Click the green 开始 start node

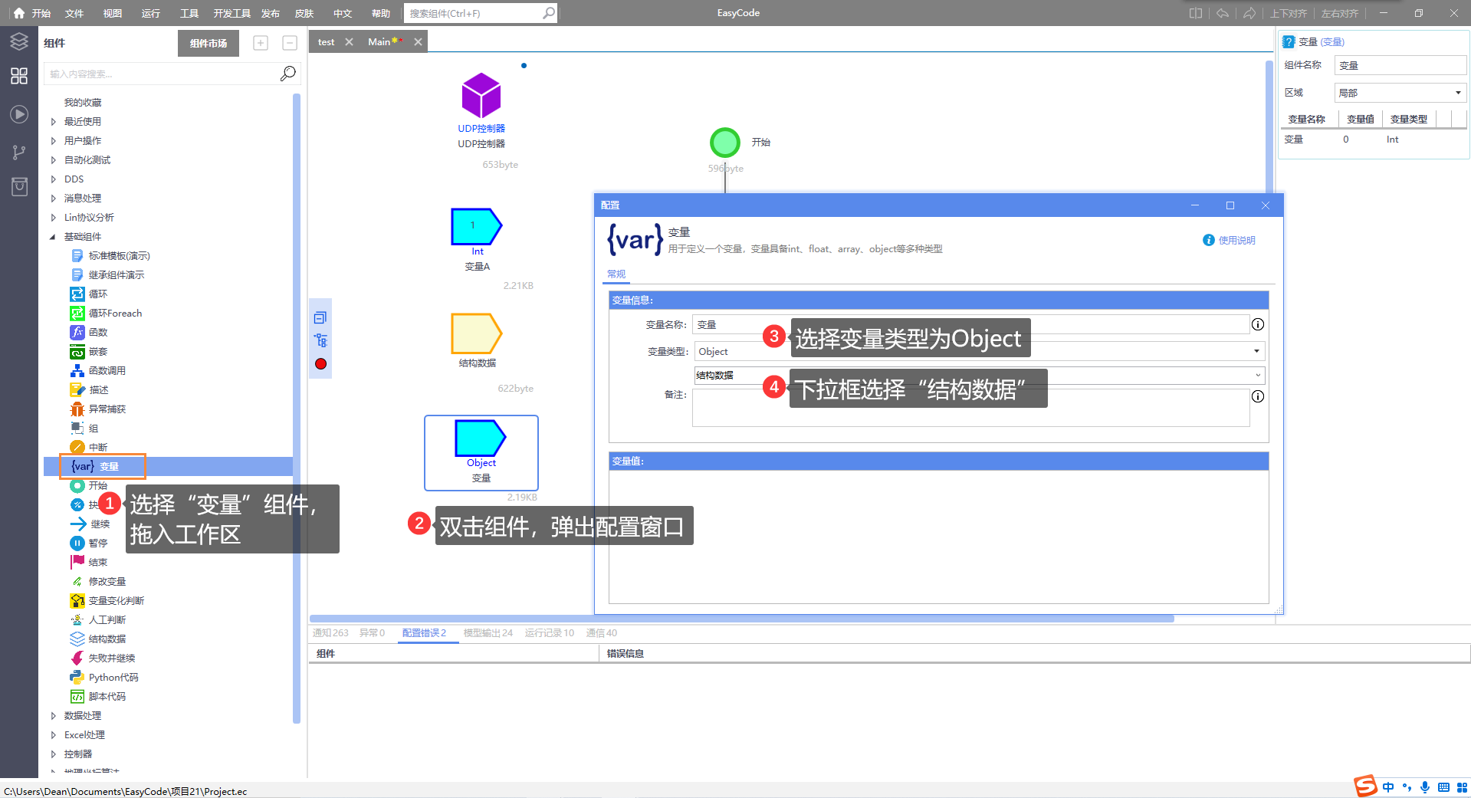click(724, 143)
